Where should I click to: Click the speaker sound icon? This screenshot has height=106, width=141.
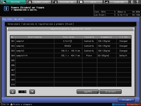tap(132, 2)
